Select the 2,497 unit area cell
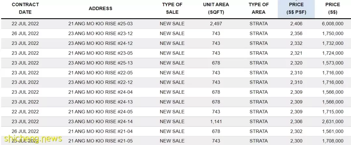 click(x=216, y=24)
